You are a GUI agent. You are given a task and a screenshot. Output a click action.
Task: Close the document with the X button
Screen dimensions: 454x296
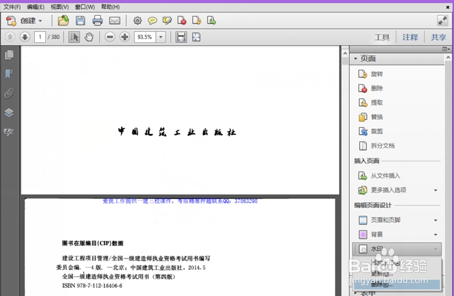tap(448, 7)
